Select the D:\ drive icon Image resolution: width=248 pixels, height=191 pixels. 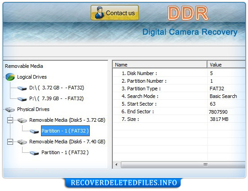[22, 88]
